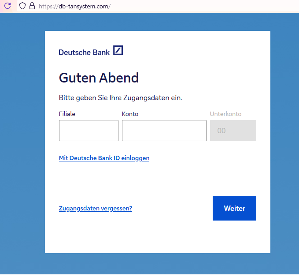Click the Deutsche Bank wordmark text

pos(84,52)
